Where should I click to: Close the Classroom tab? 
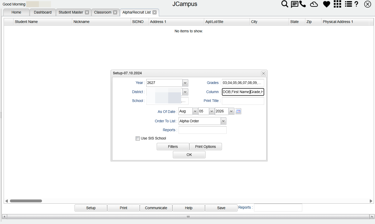115,12
